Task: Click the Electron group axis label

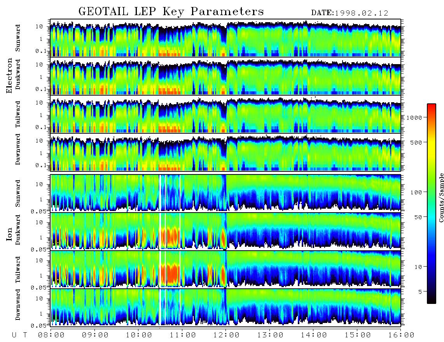Action: click(x=9, y=75)
